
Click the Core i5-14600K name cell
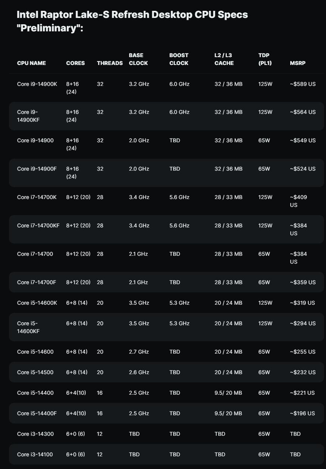click(37, 303)
